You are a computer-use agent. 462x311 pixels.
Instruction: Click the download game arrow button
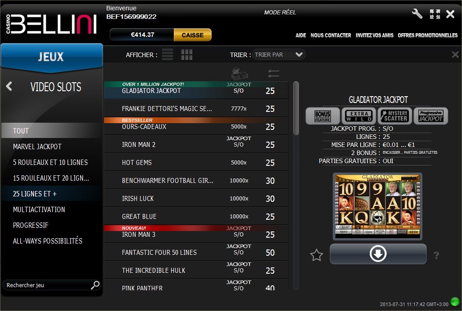[x=378, y=253]
